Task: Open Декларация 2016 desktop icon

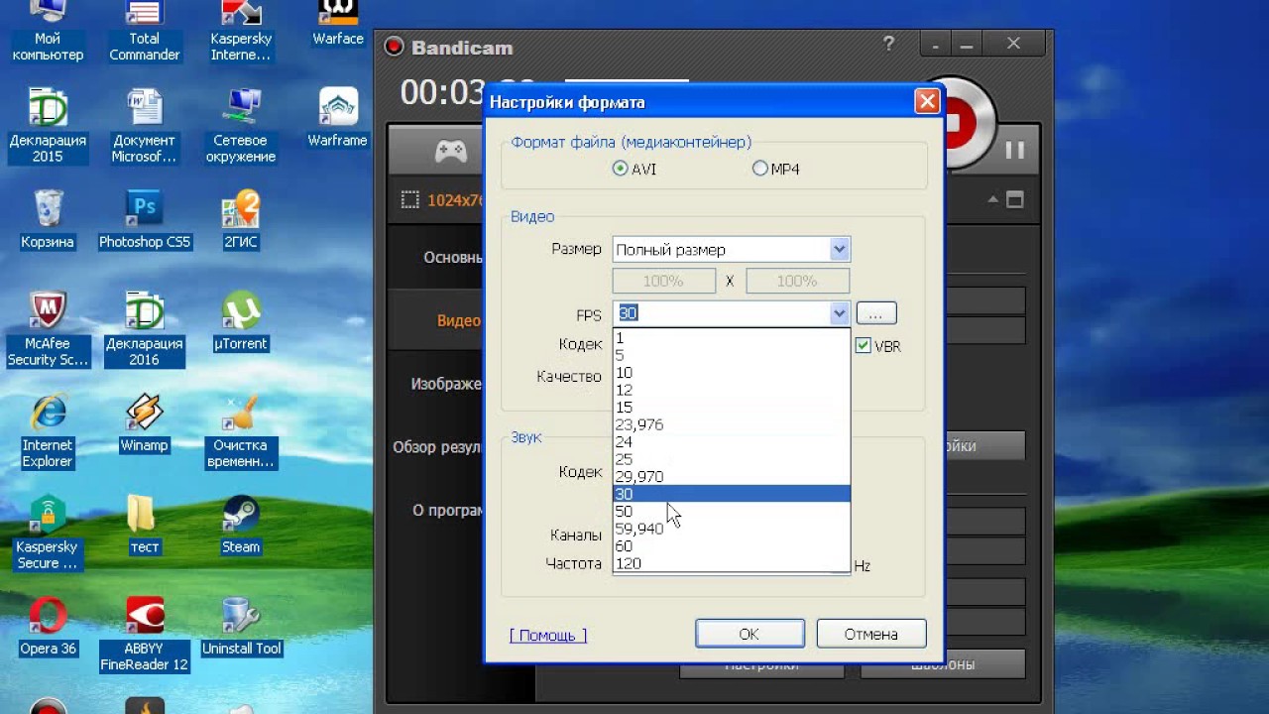Action: (x=144, y=329)
